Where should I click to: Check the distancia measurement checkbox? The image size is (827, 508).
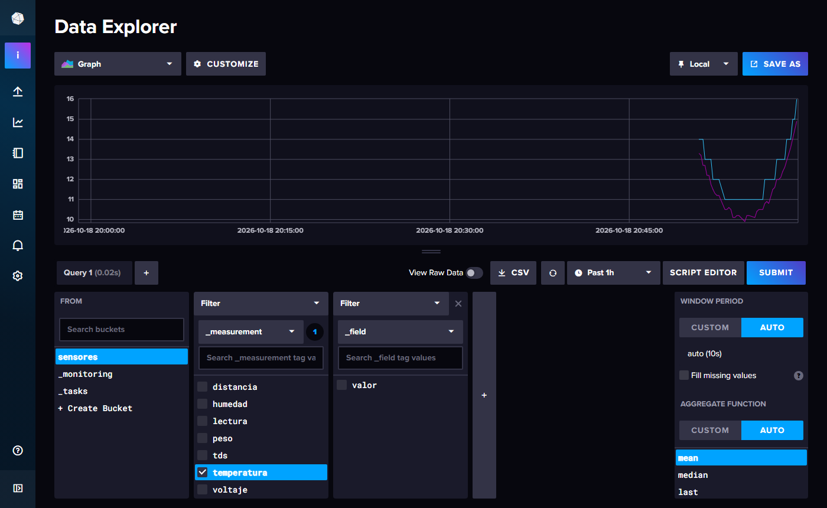[203, 387]
